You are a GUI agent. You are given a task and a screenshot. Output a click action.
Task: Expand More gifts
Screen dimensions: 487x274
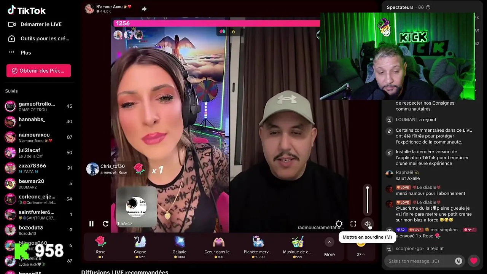pyautogui.click(x=329, y=247)
